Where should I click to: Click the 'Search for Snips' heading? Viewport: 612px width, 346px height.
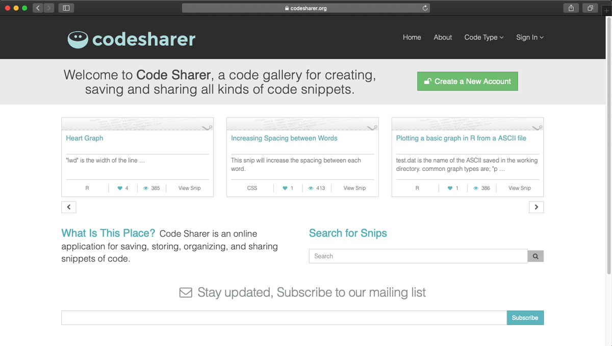click(348, 233)
